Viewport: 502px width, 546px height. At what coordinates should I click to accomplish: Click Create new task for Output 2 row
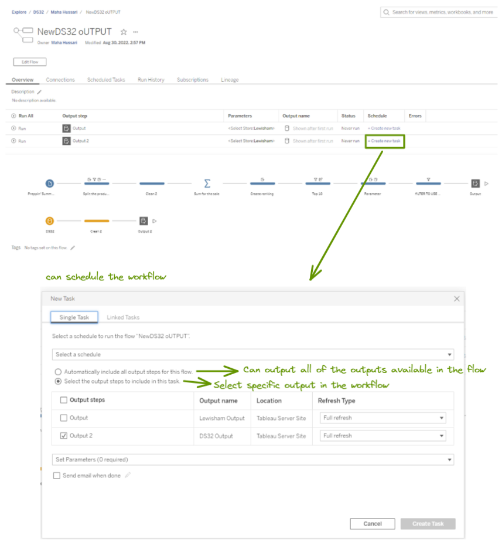pos(384,141)
